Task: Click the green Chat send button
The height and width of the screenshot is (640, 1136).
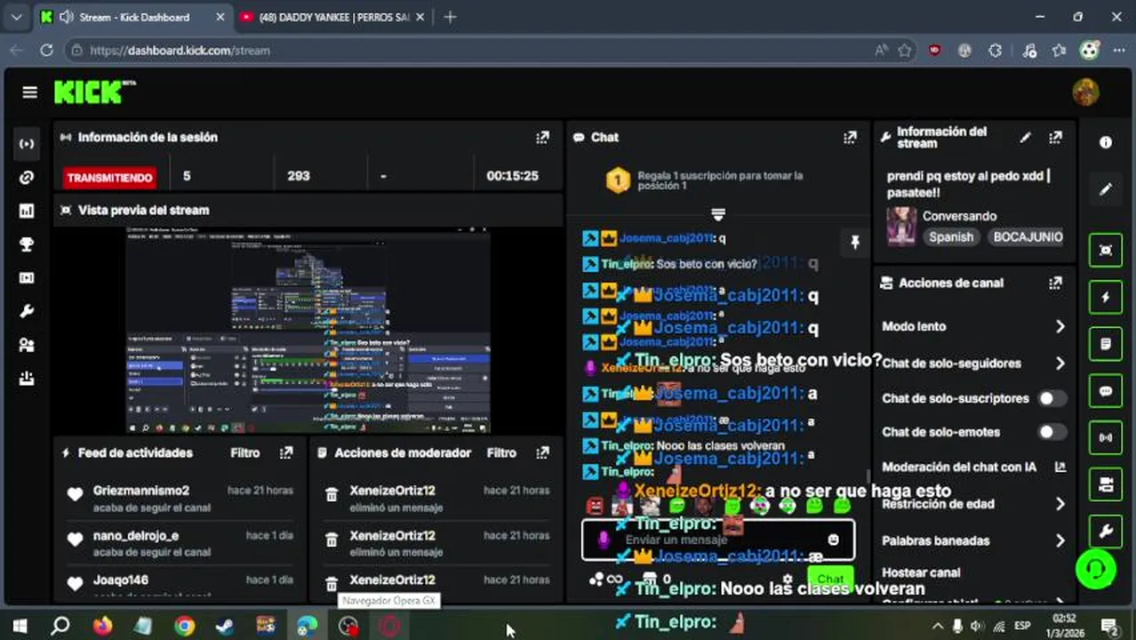Action: click(830, 579)
